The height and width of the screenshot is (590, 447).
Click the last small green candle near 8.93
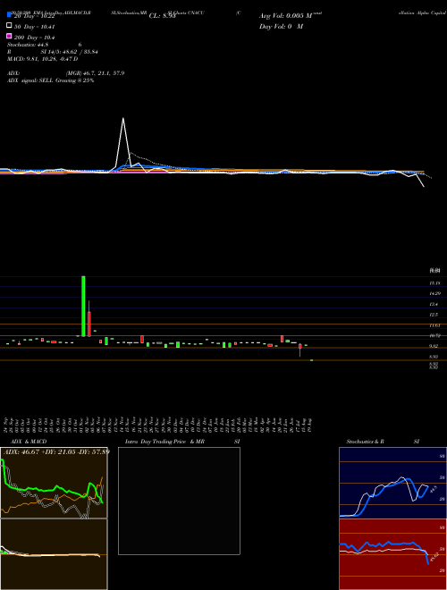click(311, 360)
